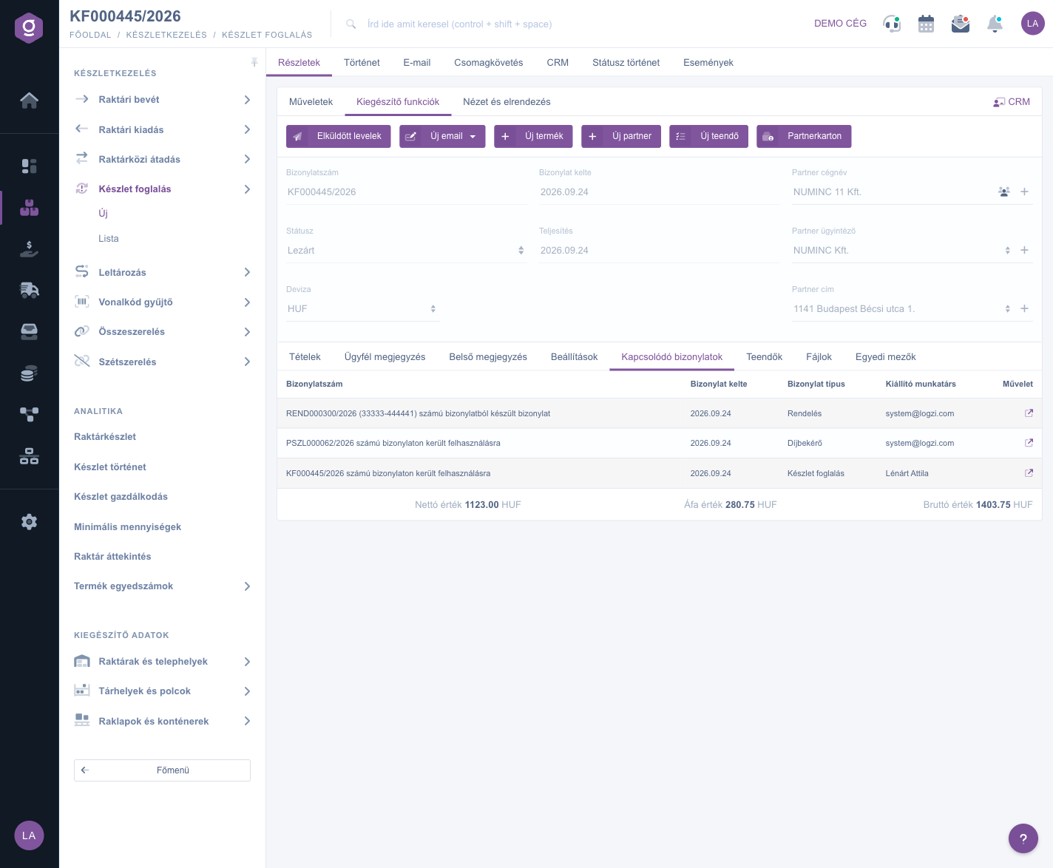Open the mail inbox icon in header
Image resolution: width=1053 pixels, height=868 pixels.
(x=961, y=24)
